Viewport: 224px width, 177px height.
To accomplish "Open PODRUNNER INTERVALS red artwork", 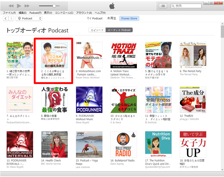I will click(x=20, y=144).
